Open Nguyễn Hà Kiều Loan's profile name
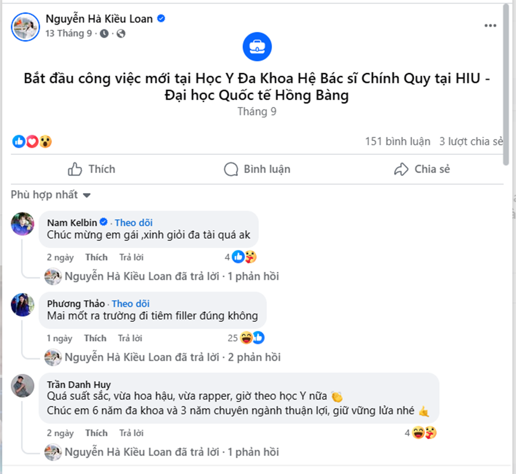This screenshot has width=516, height=474. point(99,19)
